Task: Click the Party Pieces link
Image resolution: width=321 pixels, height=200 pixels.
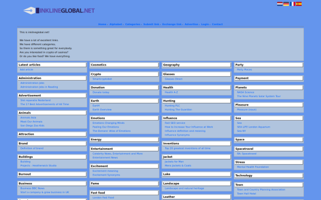Action: coord(244,69)
